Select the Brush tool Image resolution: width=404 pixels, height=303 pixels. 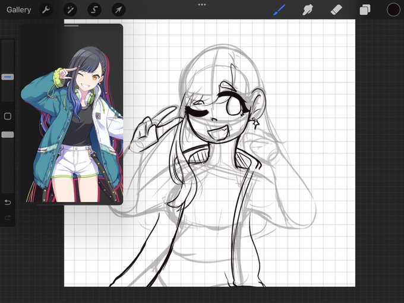279,10
